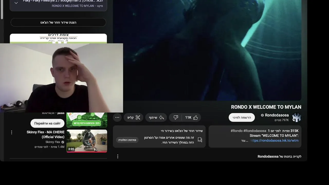The image size is (329, 185).
Task: Click the thumbs down dislike icon
Action: coord(176,117)
